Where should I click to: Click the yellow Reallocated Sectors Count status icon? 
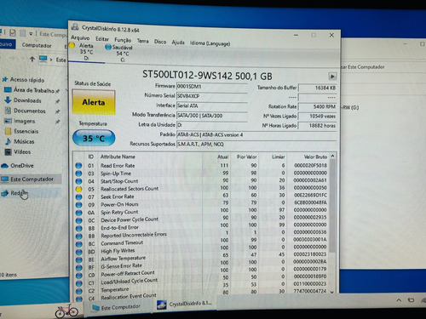[79, 189]
